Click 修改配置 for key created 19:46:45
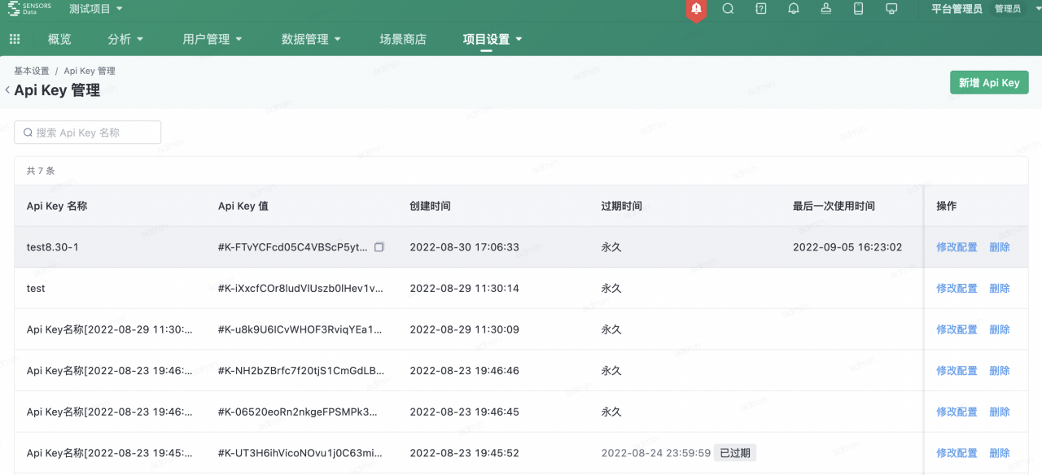Viewport: 1042px width, 475px height. 957,412
